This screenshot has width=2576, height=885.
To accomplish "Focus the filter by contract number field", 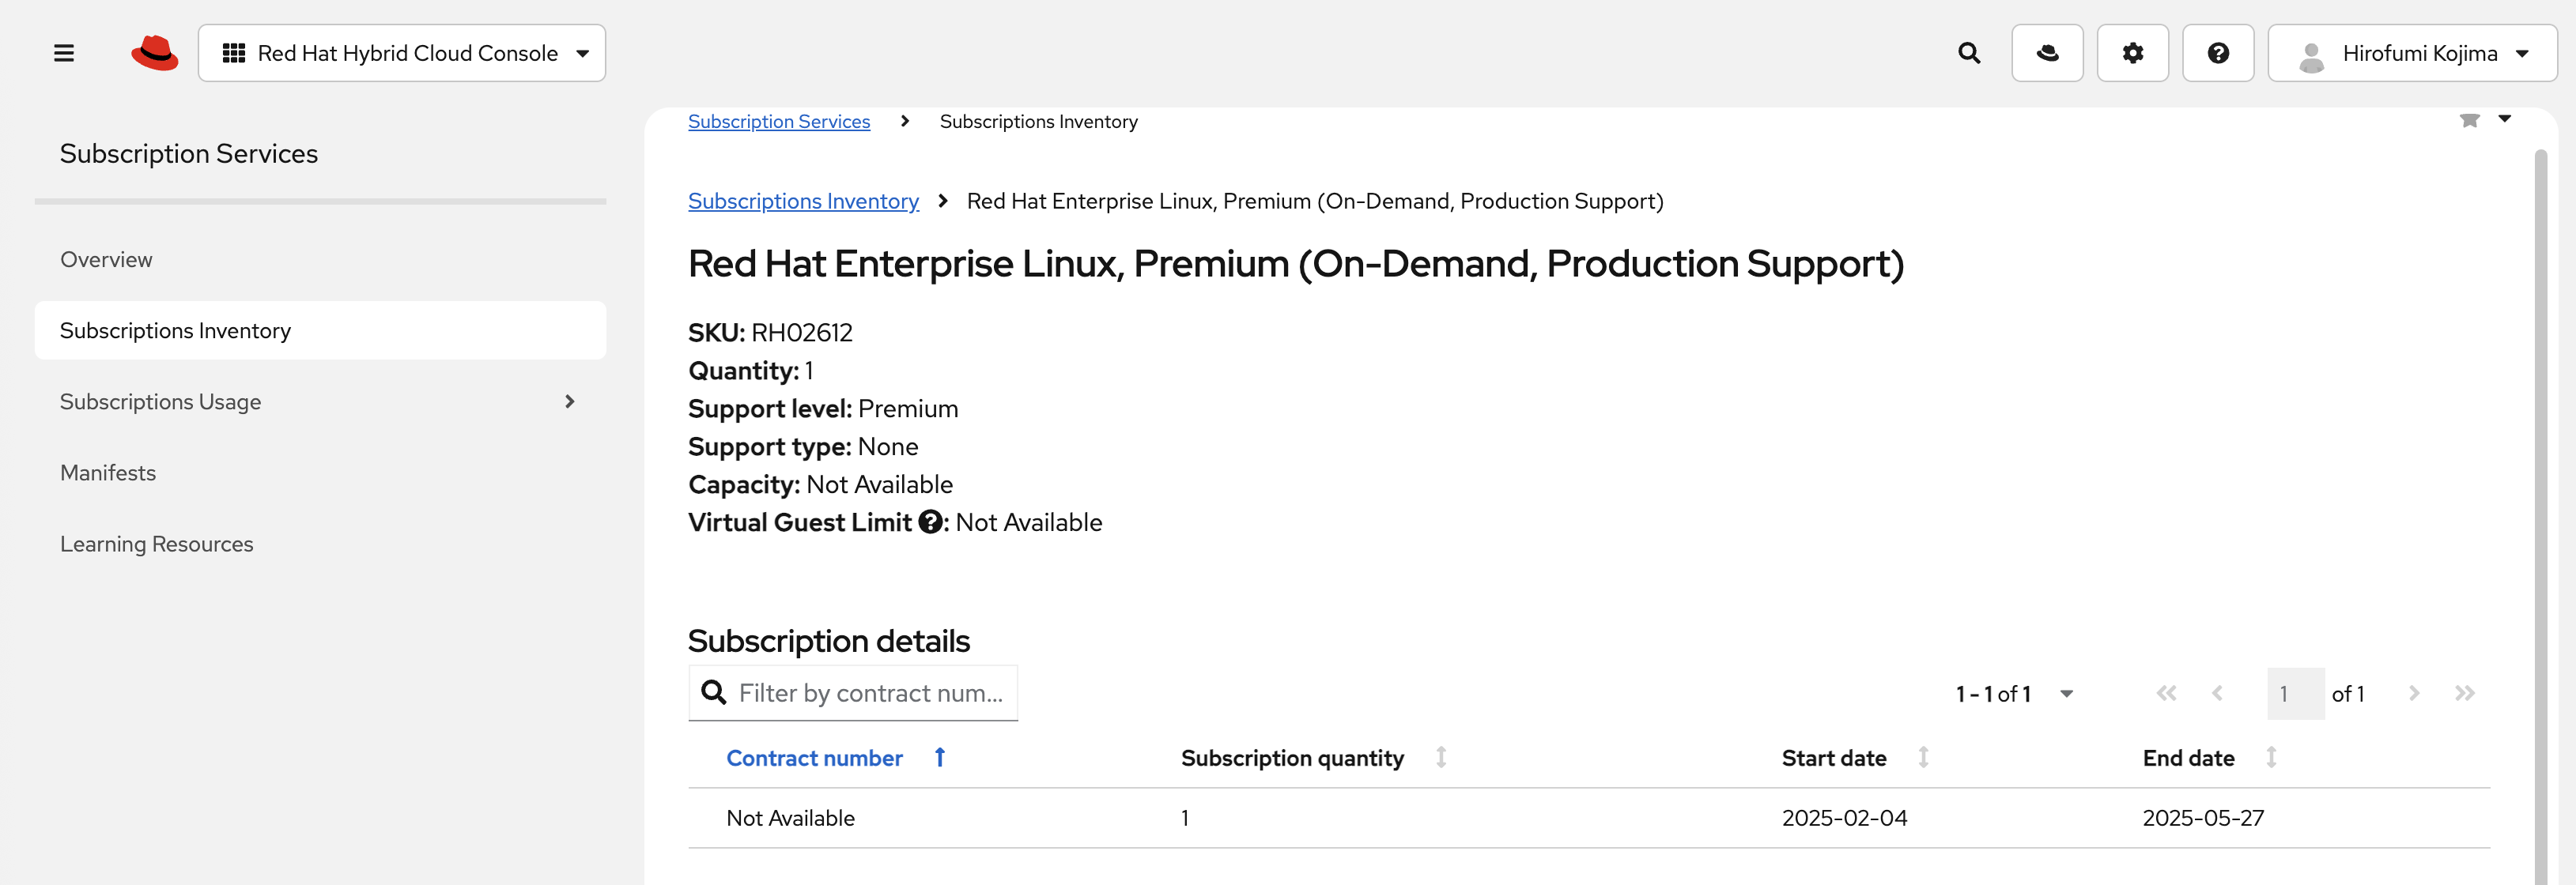I will pos(853,693).
